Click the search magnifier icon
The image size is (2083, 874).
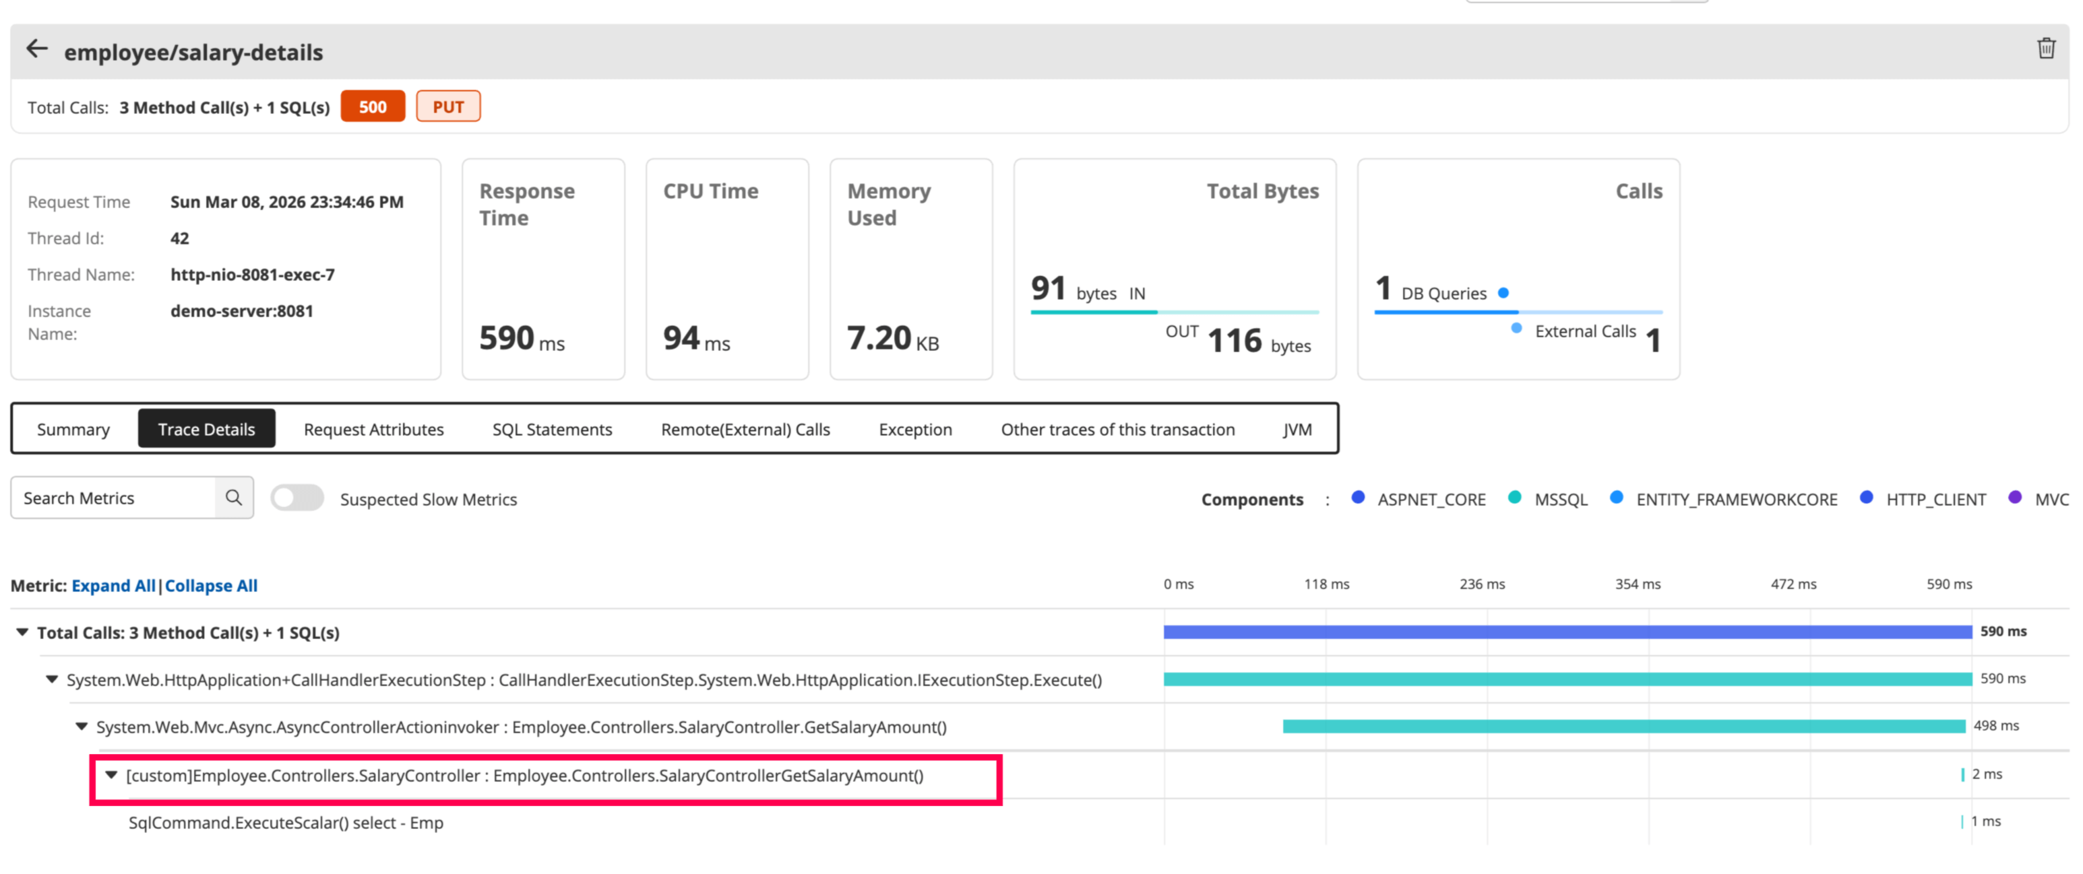[x=234, y=498]
